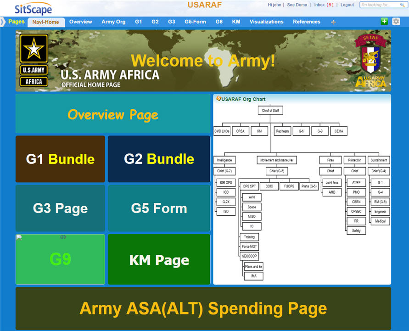Open the References tab

[x=307, y=22]
